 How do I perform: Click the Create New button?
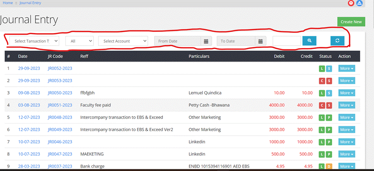tap(351, 22)
